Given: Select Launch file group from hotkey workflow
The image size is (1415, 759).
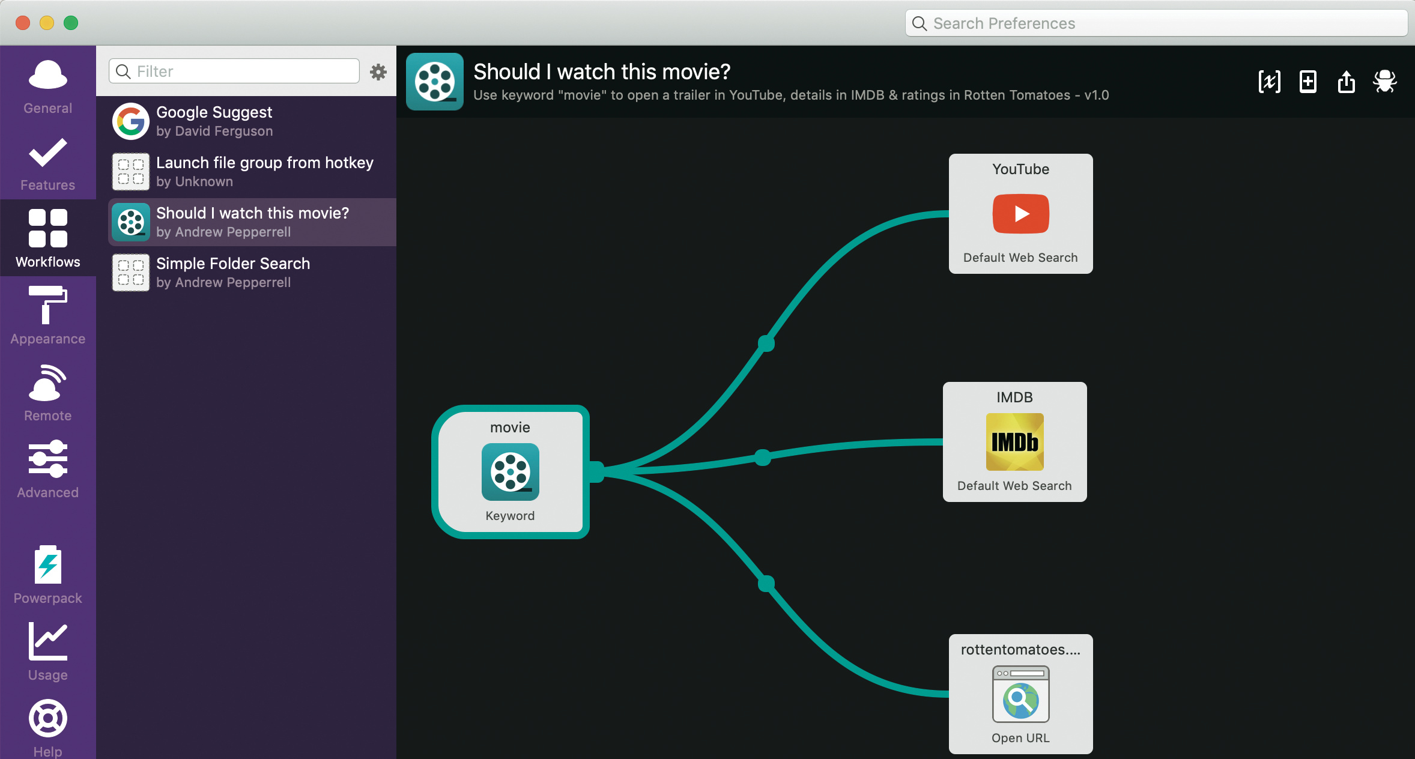Looking at the screenshot, I should pos(252,172).
